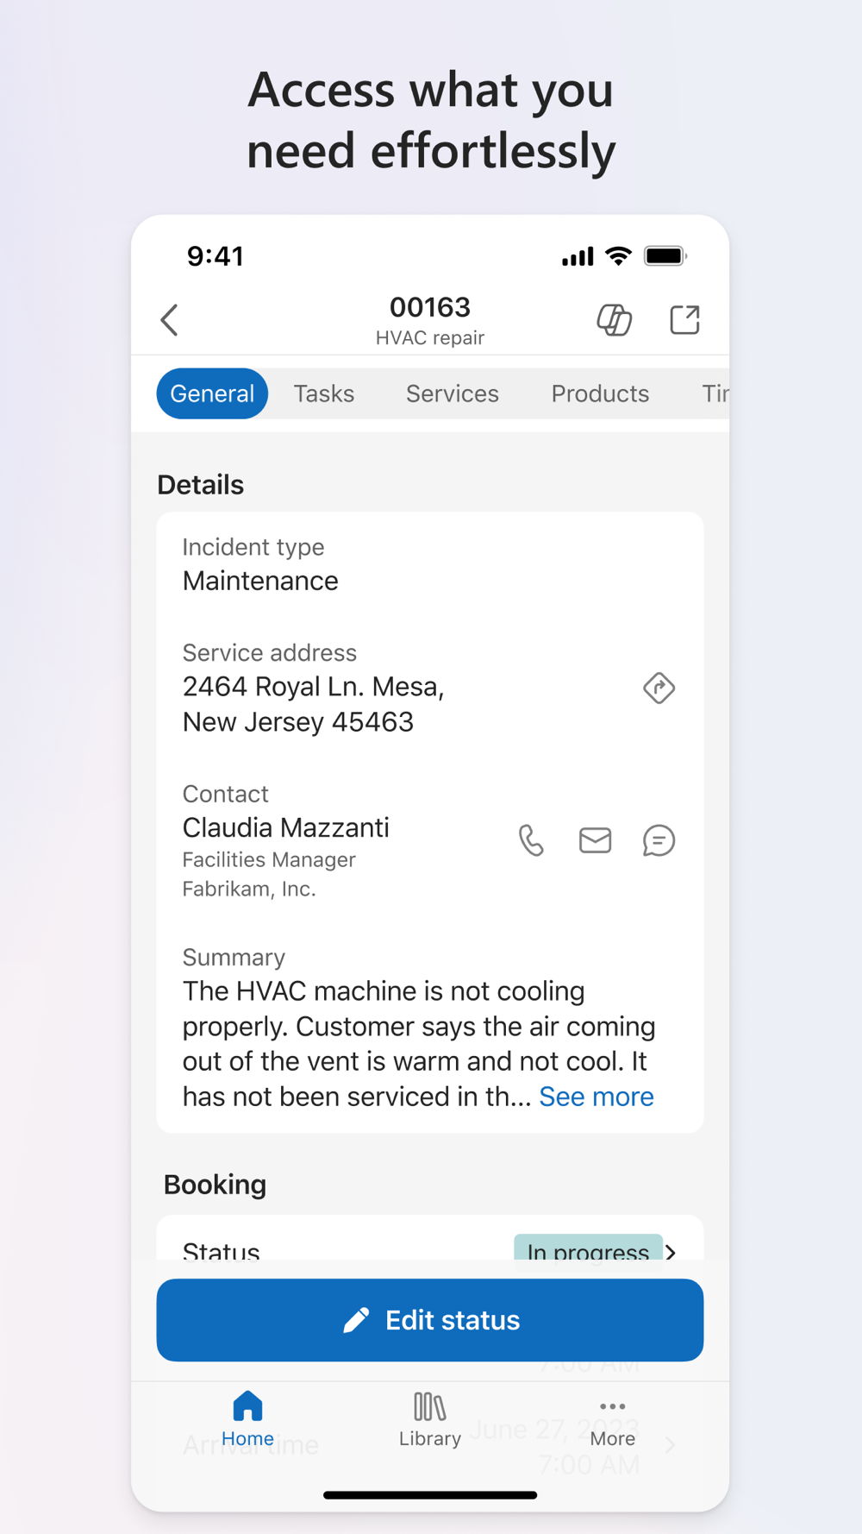Expand the In progress status chevron
Screen dimensions: 862x1534
coord(671,1251)
